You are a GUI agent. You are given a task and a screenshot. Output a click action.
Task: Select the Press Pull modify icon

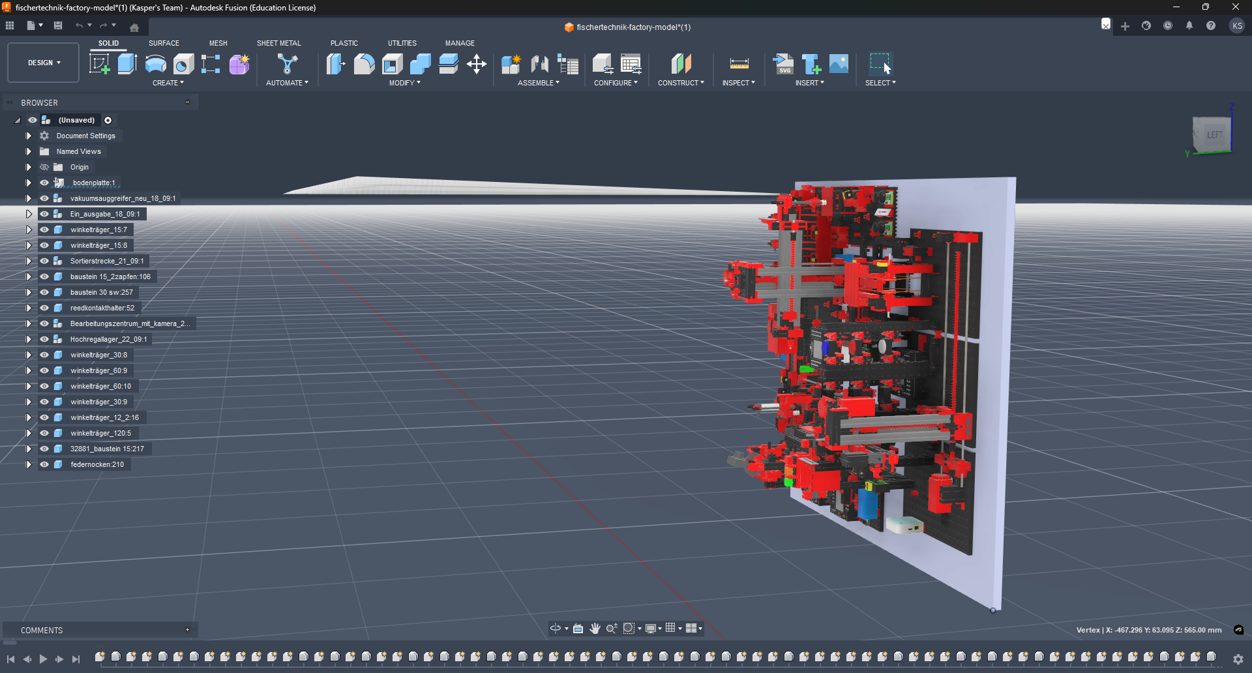click(x=335, y=64)
